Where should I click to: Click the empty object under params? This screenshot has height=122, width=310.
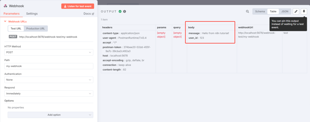coord(161,35)
